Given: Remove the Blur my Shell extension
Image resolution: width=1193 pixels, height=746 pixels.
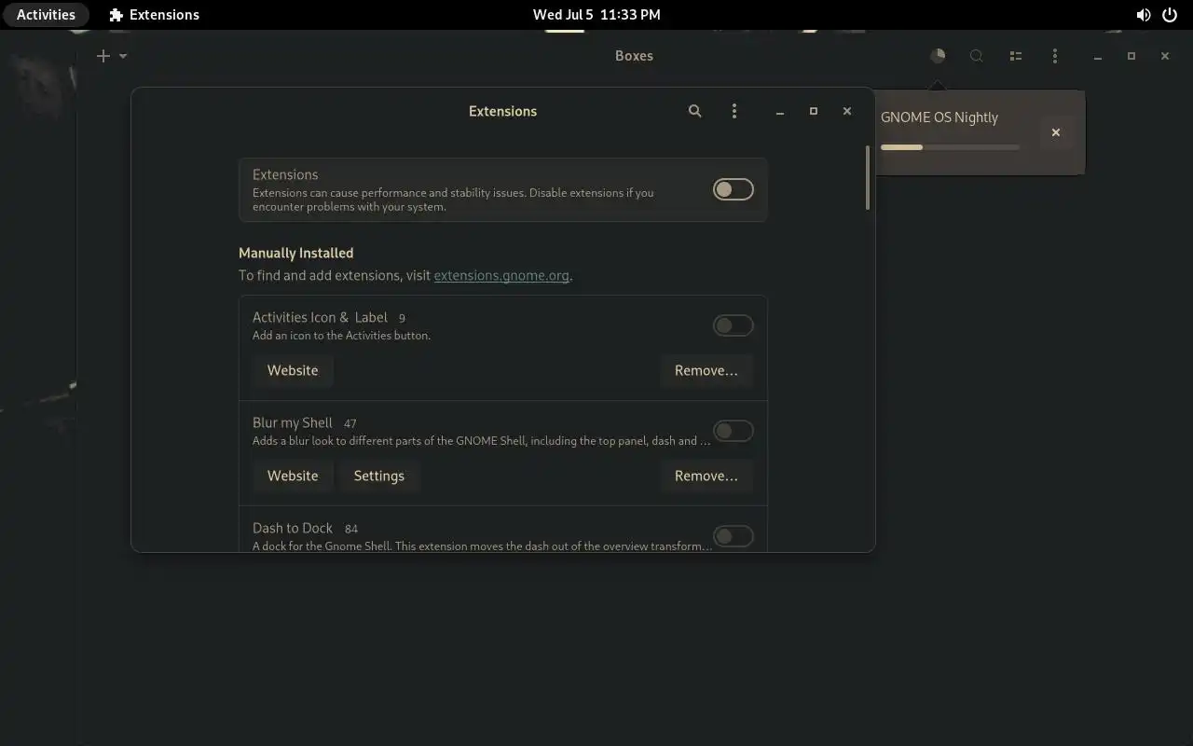Looking at the screenshot, I should coord(706,476).
